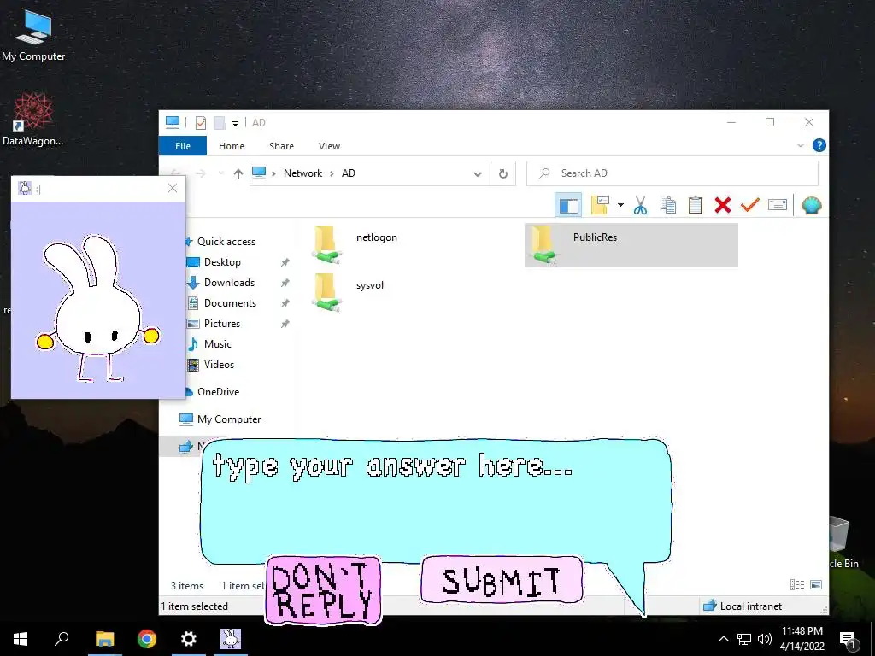
Task: Click the Windows Start button
Action: [x=21, y=639]
